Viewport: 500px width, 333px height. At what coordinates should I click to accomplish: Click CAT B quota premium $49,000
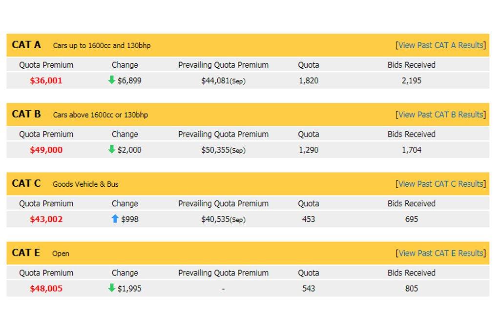coord(46,150)
